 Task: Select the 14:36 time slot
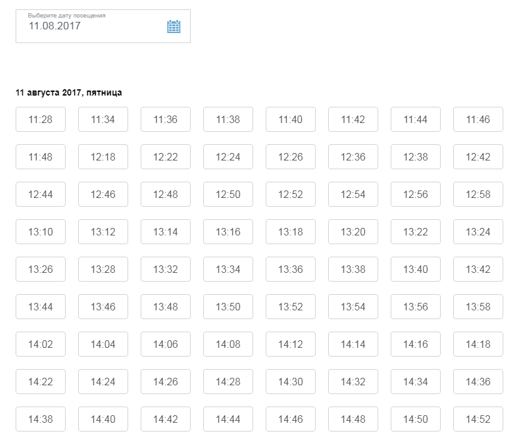coord(478,382)
